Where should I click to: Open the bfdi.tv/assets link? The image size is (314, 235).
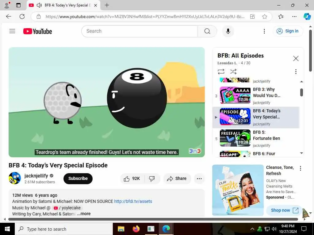[133, 201]
